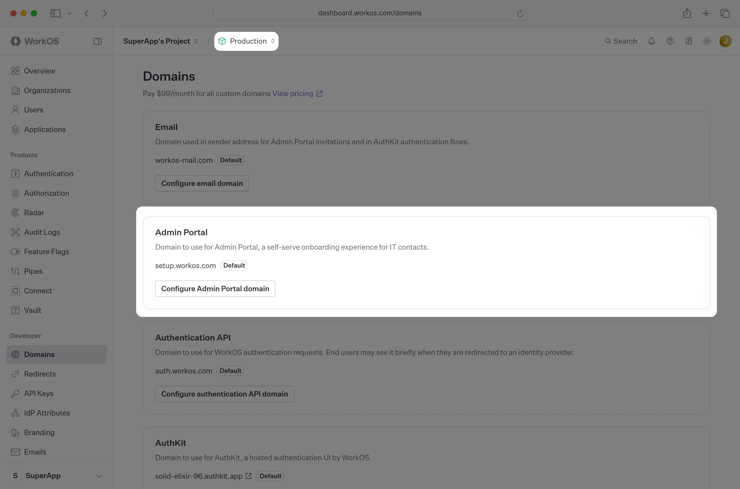Click the Branding icon
740x489 pixels.
tap(15, 432)
